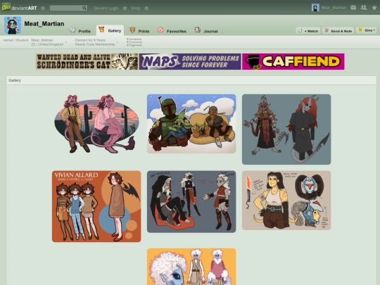The width and height of the screenshot is (380, 285).
Task: Click the Schrödinger's Cat banner ad
Action: tap(87, 61)
